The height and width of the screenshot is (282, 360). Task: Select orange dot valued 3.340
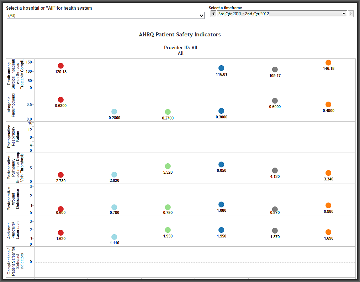pyautogui.click(x=328, y=173)
